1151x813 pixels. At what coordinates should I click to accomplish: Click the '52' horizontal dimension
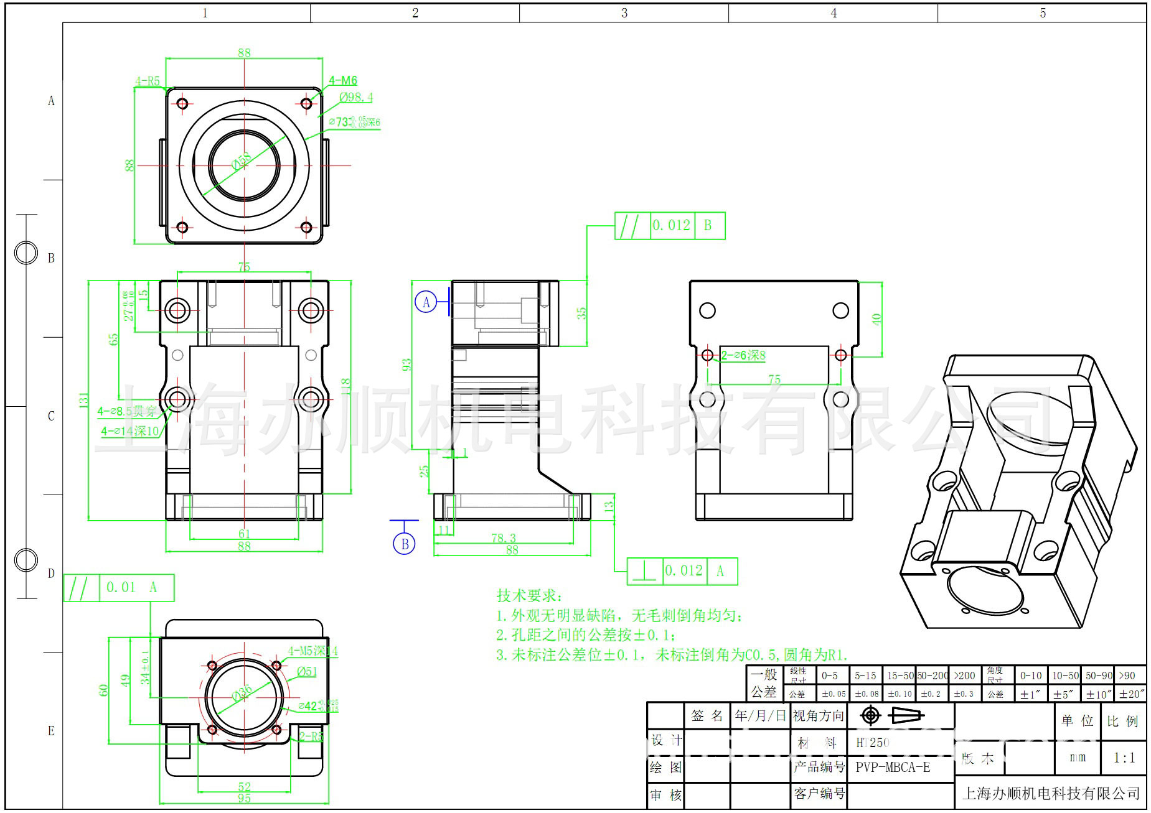click(244, 787)
